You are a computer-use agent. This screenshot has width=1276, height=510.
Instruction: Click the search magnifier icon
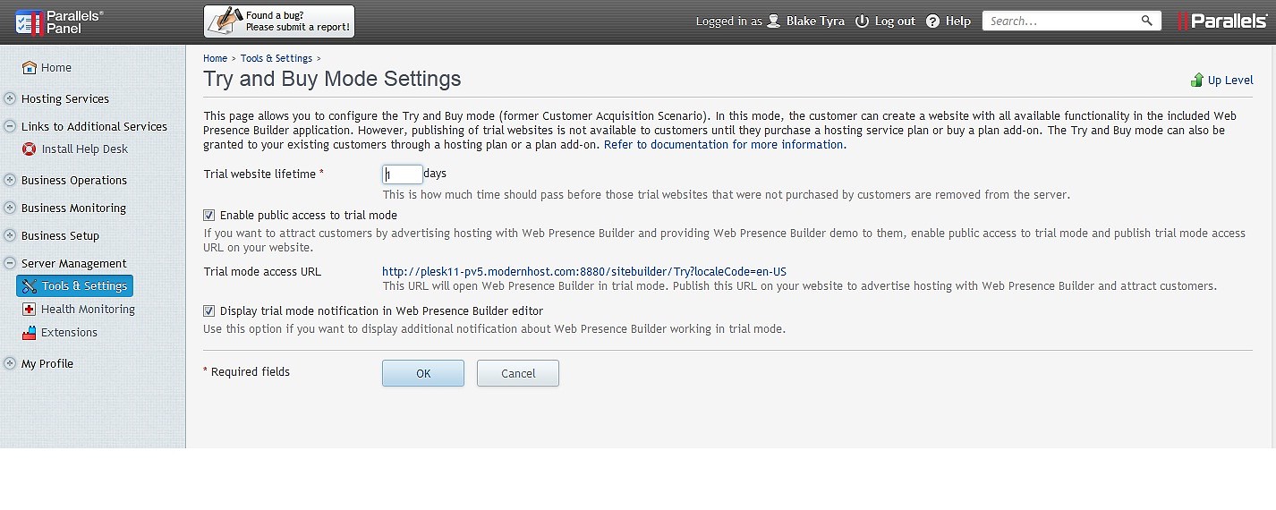tap(1147, 21)
